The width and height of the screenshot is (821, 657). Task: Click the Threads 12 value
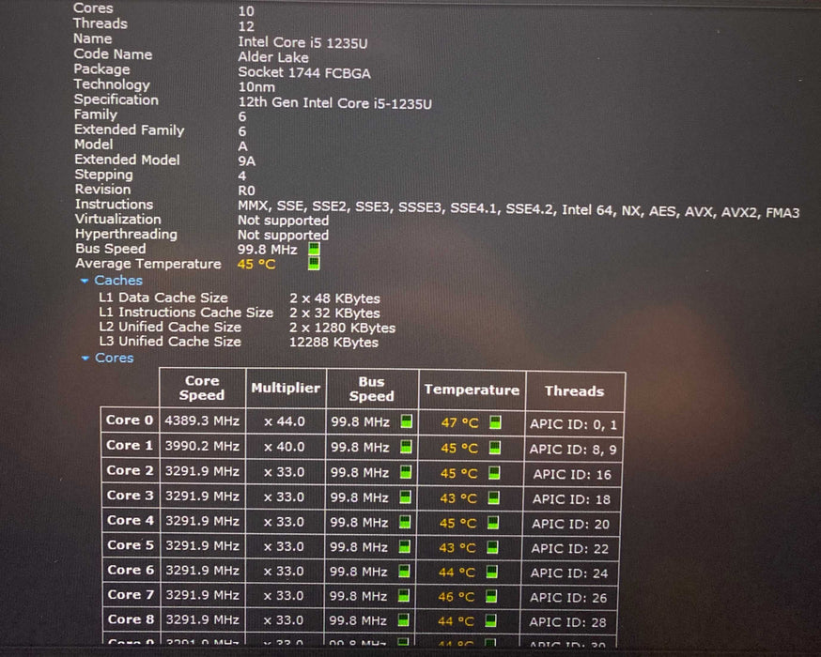click(x=246, y=26)
